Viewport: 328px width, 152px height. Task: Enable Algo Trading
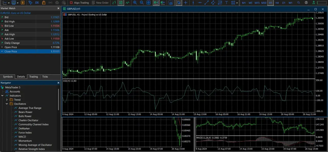click(79, 3)
